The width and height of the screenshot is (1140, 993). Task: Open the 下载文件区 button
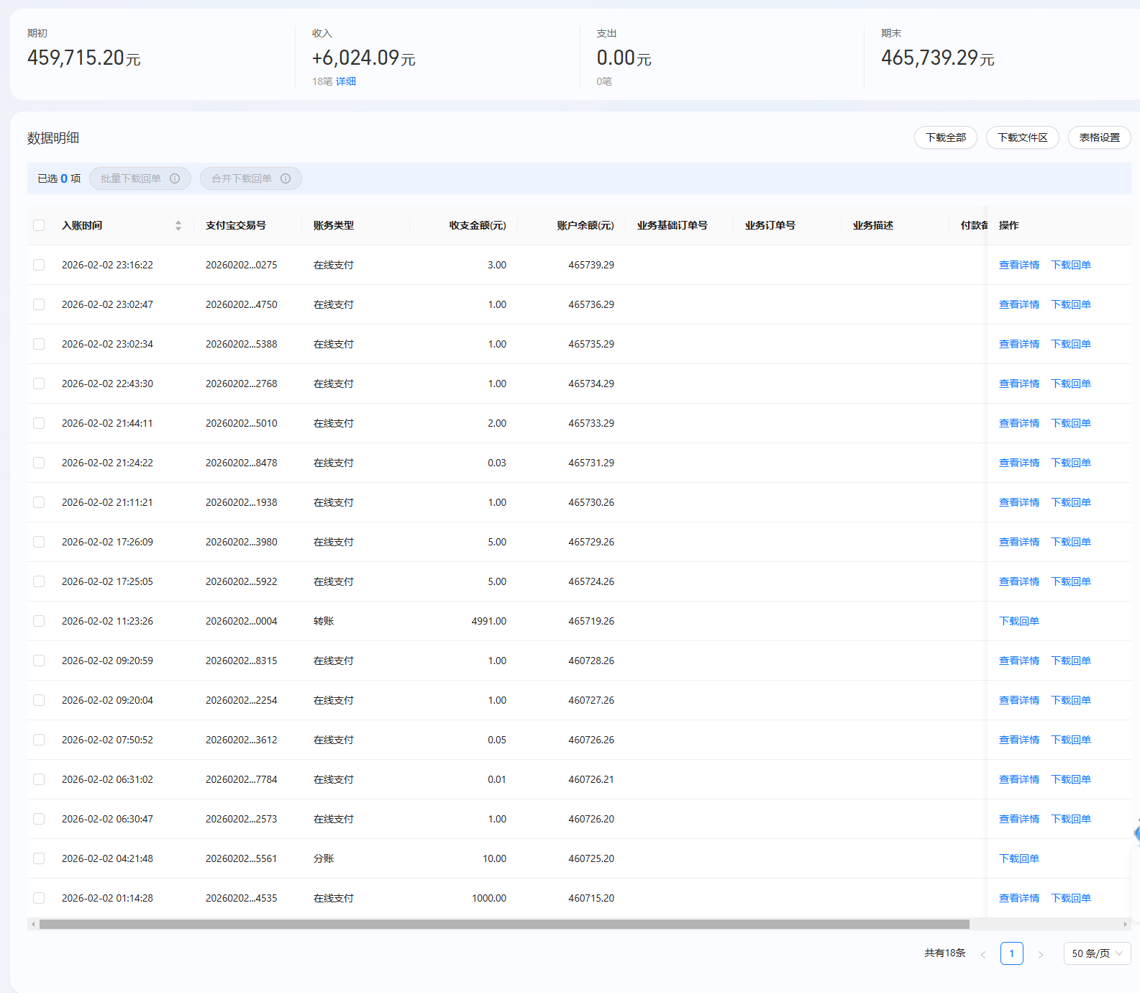pyautogui.click(x=1022, y=137)
